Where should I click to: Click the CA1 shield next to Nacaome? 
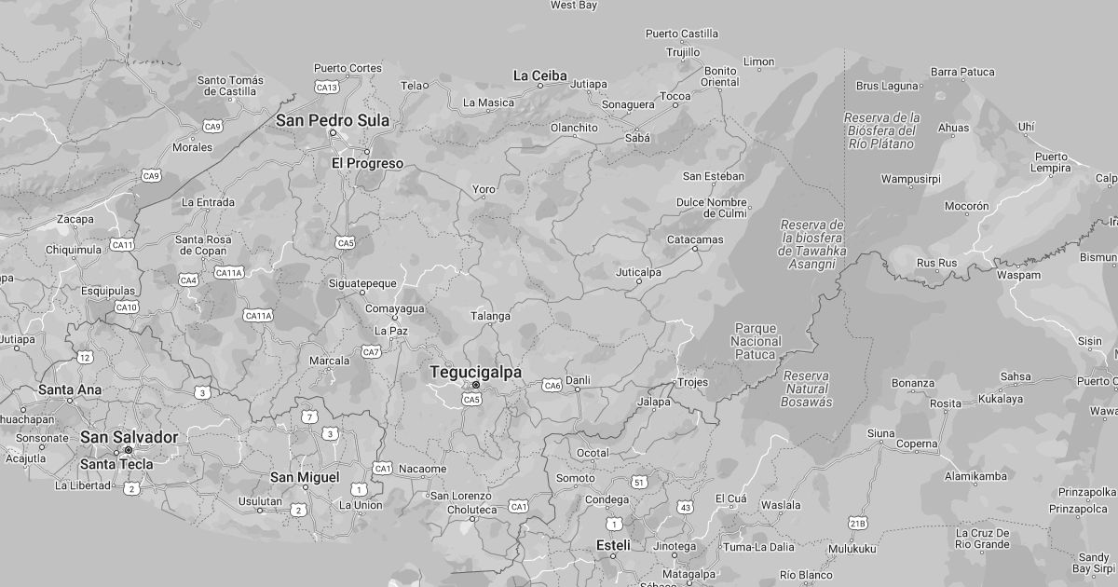coord(383,468)
